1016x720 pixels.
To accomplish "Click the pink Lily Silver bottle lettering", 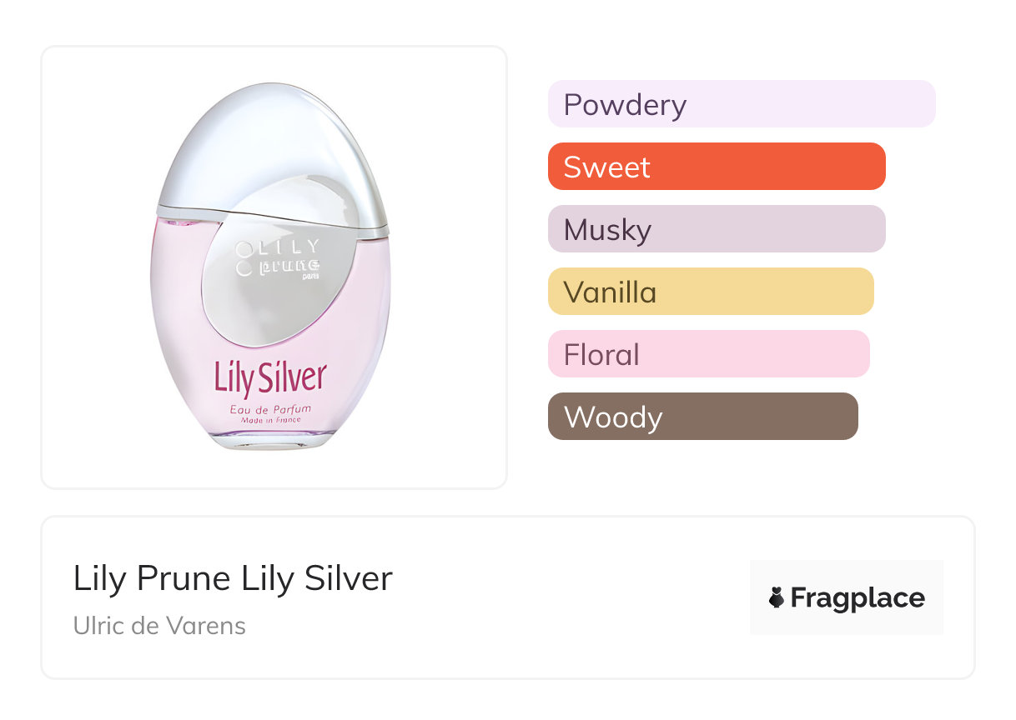I will (x=270, y=377).
